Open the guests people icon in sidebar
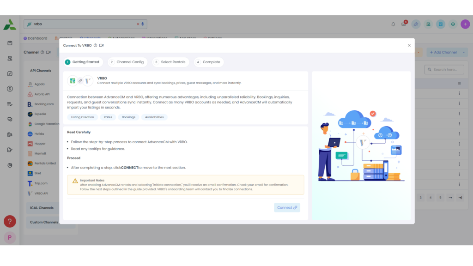The height and width of the screenshot is (266, 473). coord(10,58)
